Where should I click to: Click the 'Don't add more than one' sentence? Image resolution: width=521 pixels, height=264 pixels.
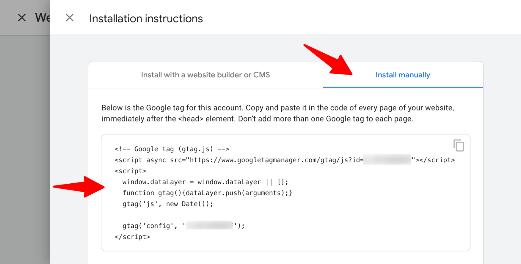(325, 119)
